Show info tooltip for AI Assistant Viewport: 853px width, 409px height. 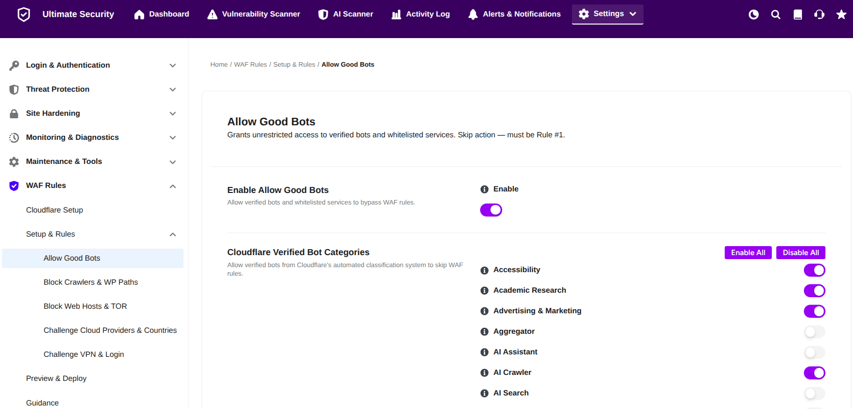tap(485, 352)
